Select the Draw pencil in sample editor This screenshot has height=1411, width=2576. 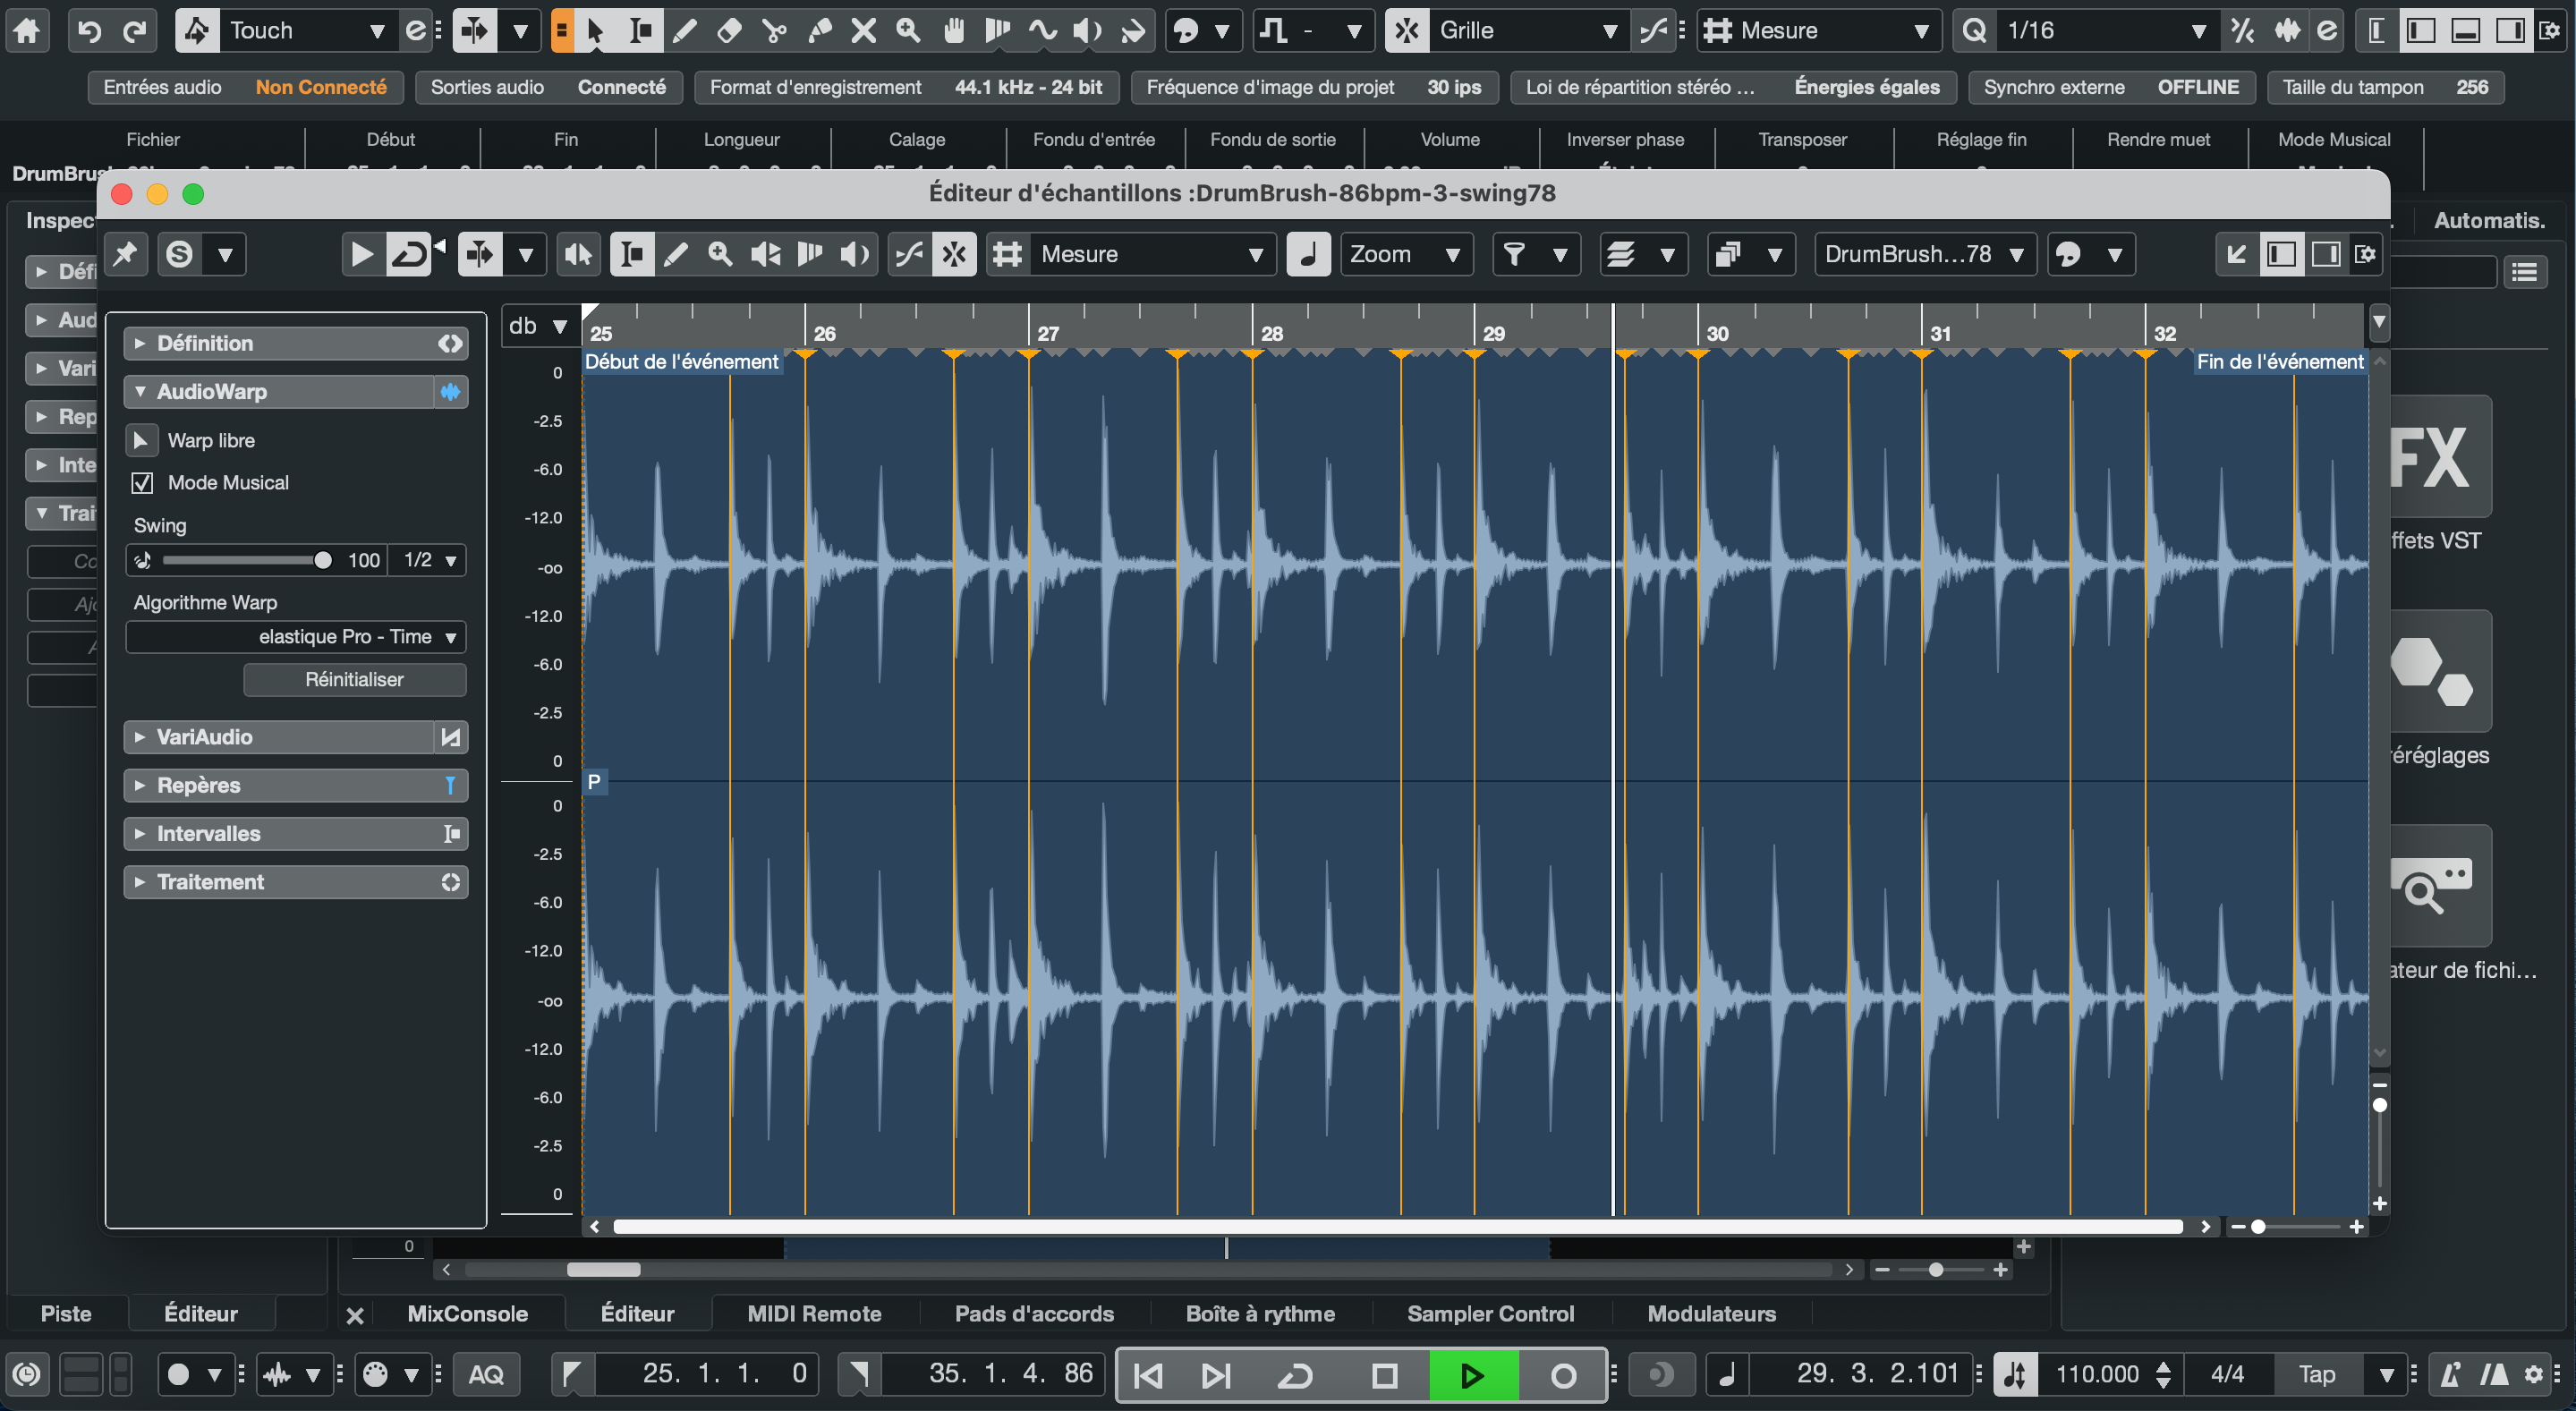676,254
